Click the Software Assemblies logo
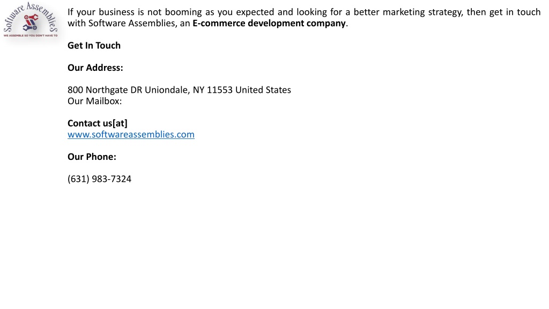 (x=31, y=20)
